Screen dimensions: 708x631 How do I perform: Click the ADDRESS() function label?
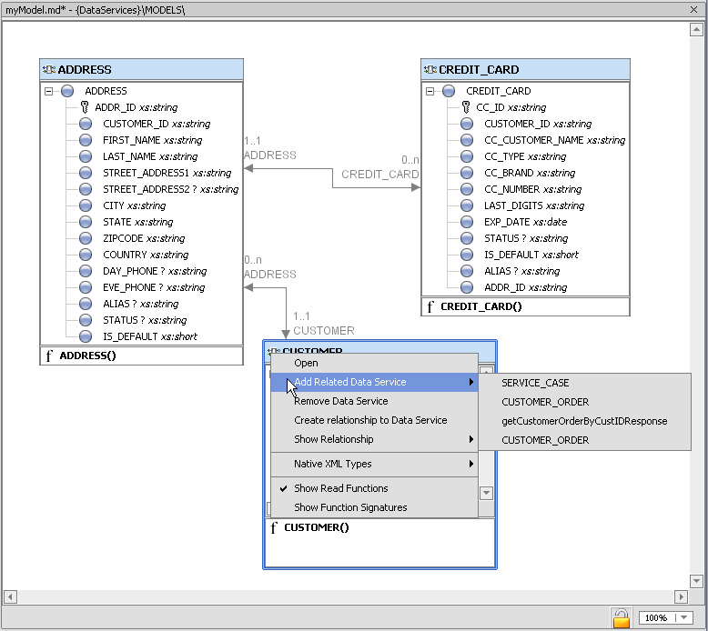coord(87,356)
